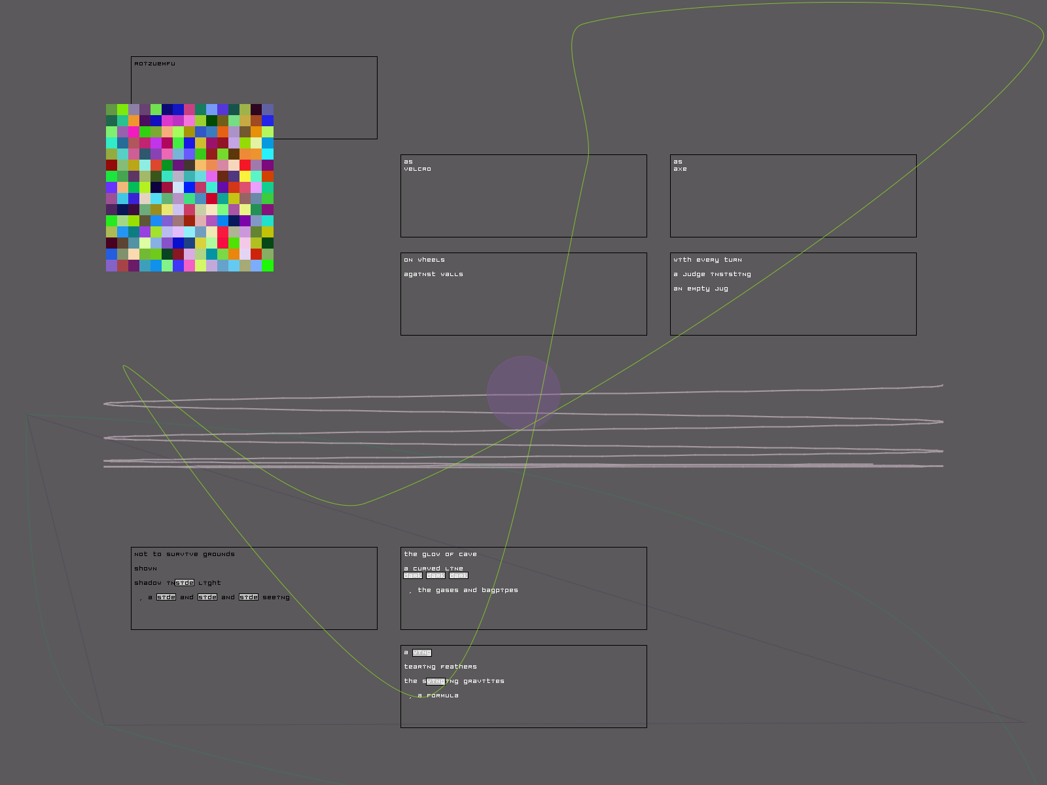Pick bright green bottom-right cell of color grid

click(x=268, y=266)
